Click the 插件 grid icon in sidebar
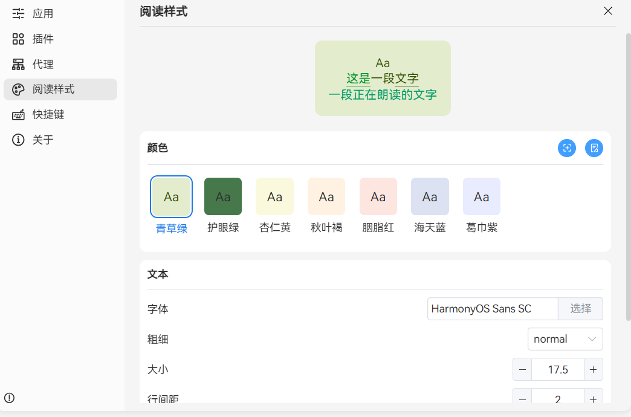The image size is (631, 417). click(18, 39)
